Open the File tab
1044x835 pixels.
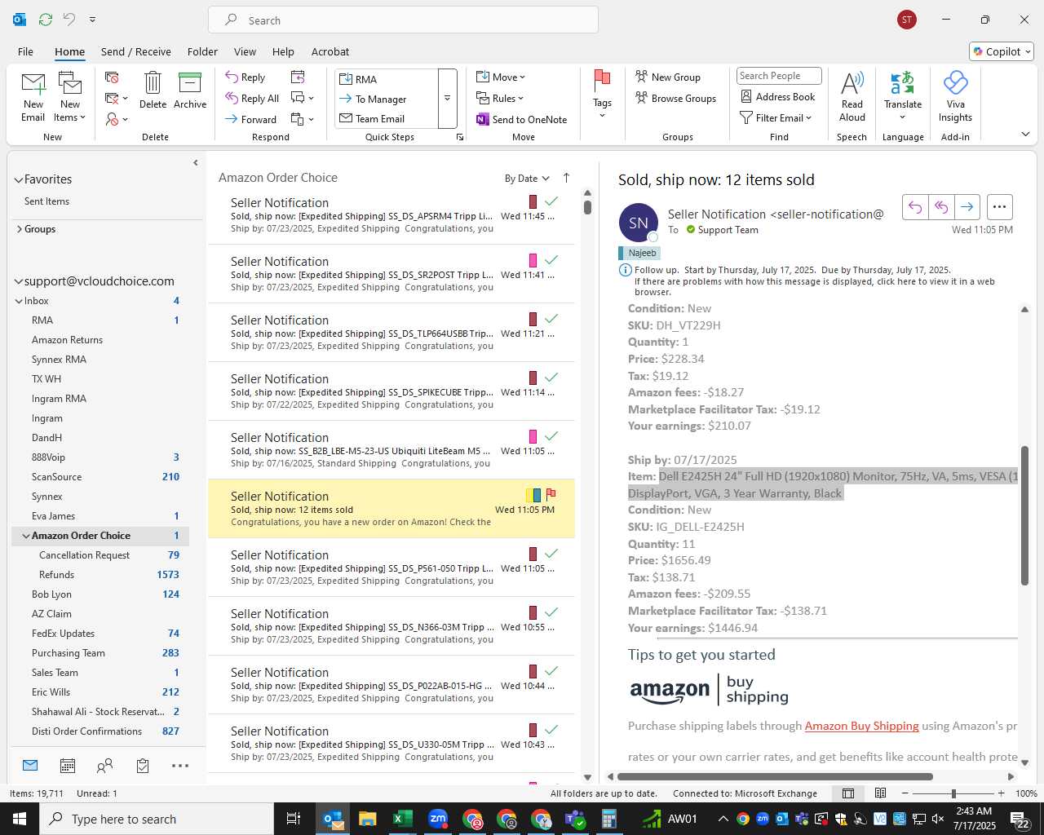pyautogui.click(x=26, y=51)
